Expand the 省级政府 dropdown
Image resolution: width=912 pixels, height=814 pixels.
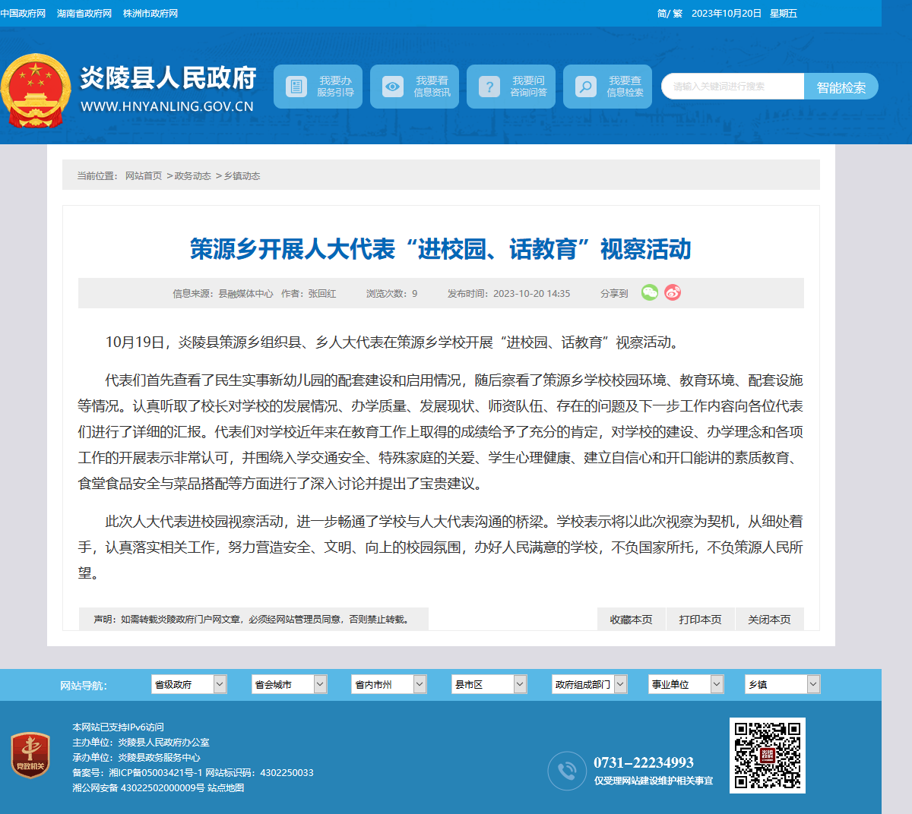(189, 684)
